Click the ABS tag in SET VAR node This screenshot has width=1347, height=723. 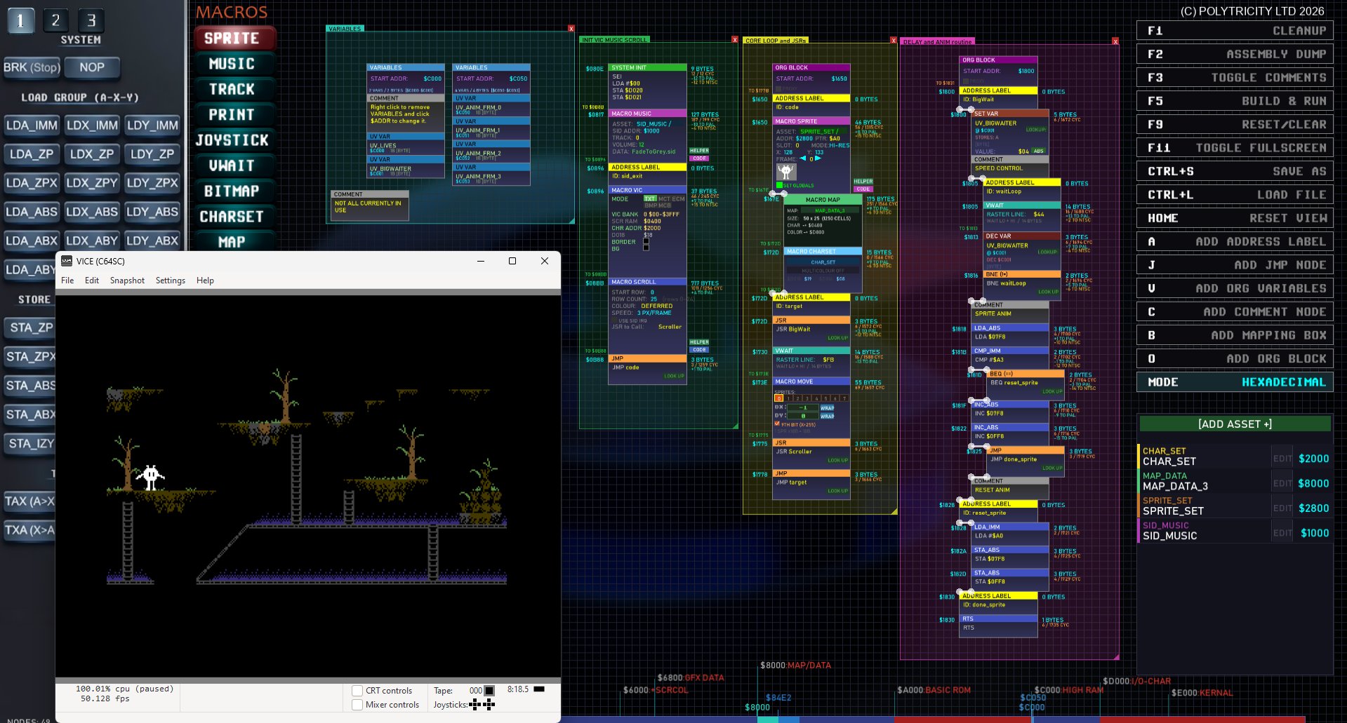(x=1039, y=151)
